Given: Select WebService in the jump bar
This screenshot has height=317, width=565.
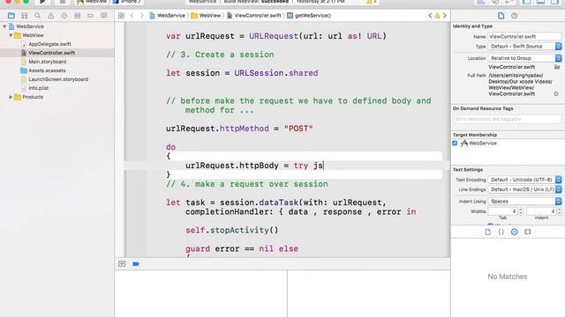Looking at the screenshot, I should [167, 16].
